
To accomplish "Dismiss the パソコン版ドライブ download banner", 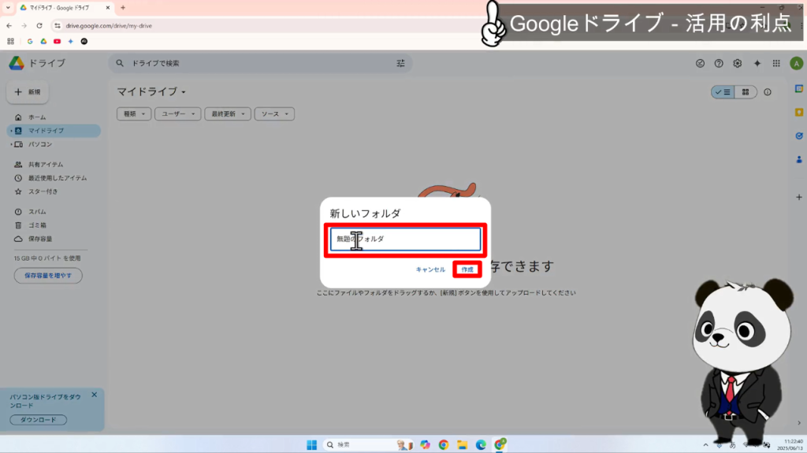I will coord(95,395).
